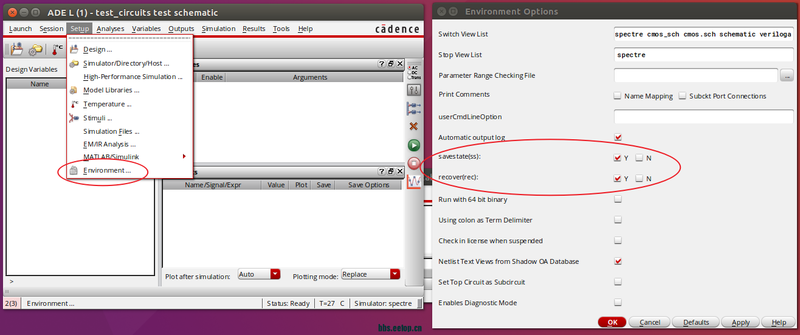Click the gear-folder icon in the toolbar
This screenshot has height=335, width=800.
pyautogui.click(x=36, y=49)
